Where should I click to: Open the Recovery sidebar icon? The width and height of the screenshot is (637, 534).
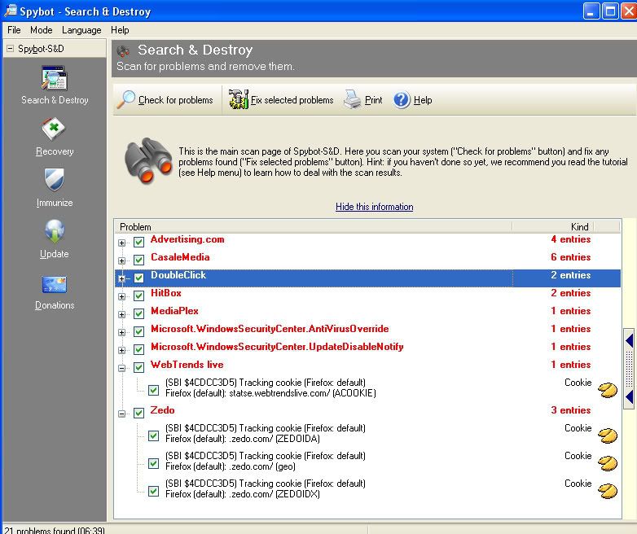pyautogui.click(x=54, y=129)
